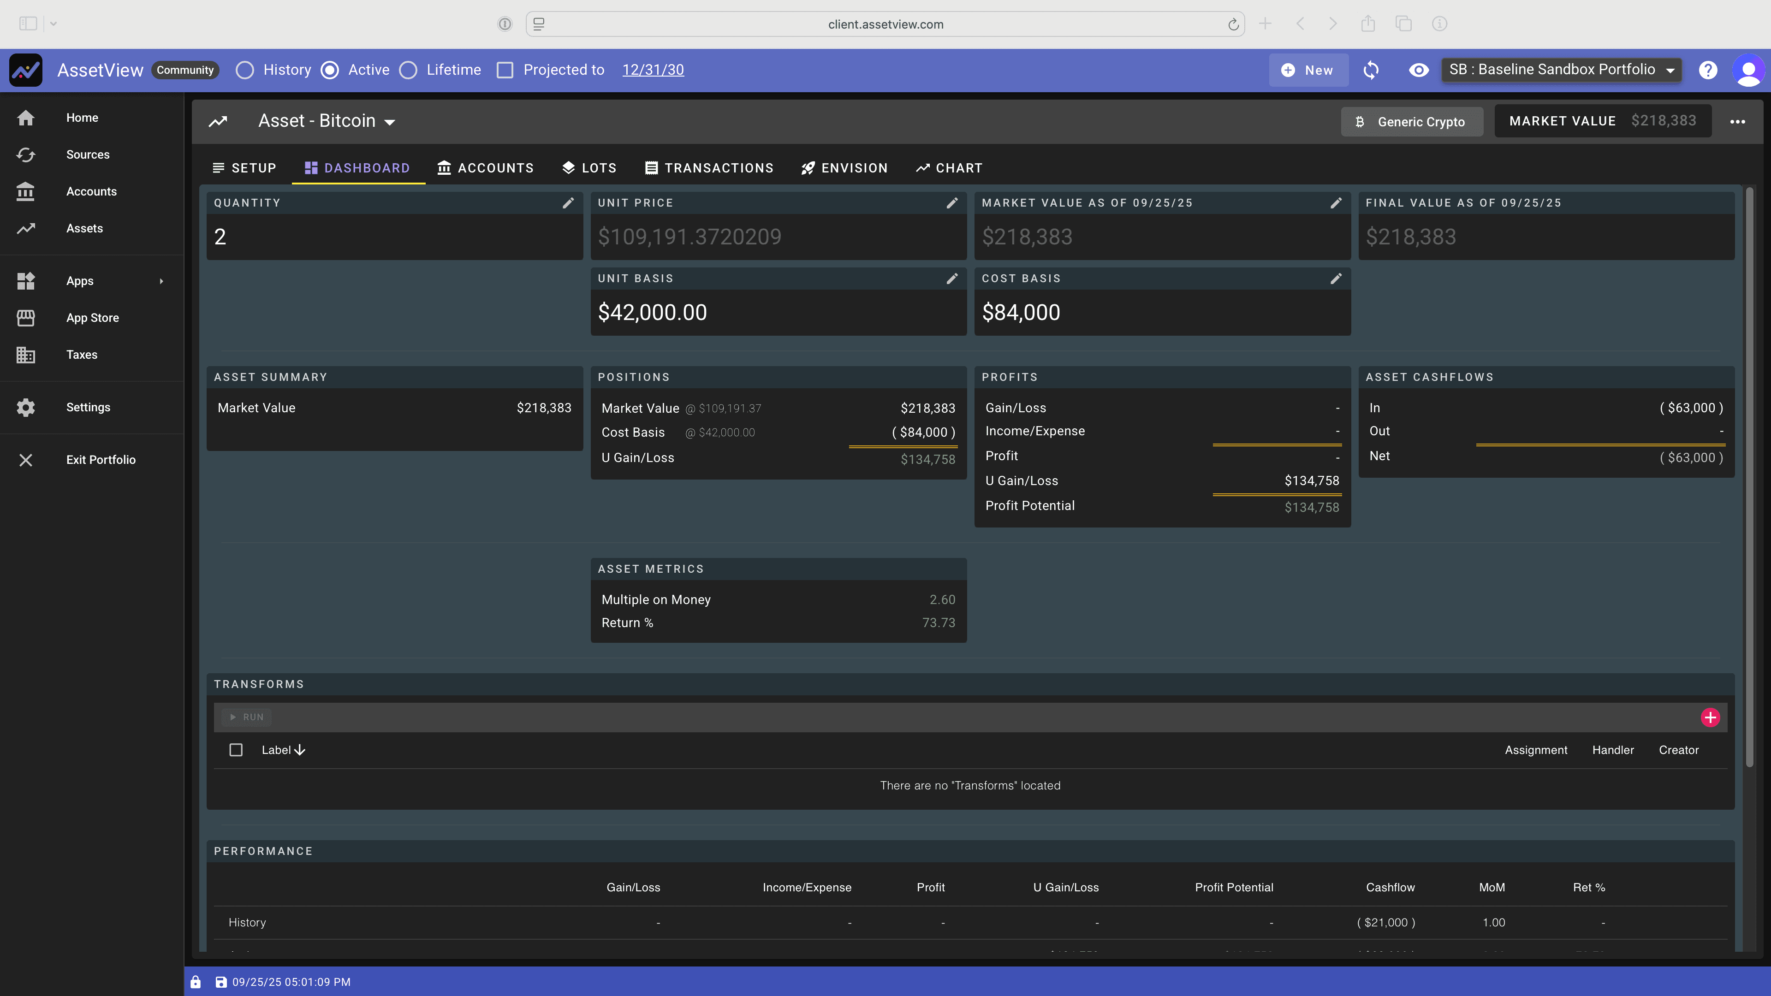Open the Taxes section in the sidebar
This screenshot has height=996, width=1771.
[81, 355]
